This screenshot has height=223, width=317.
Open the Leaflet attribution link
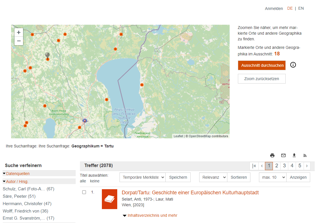coord(178,136)
